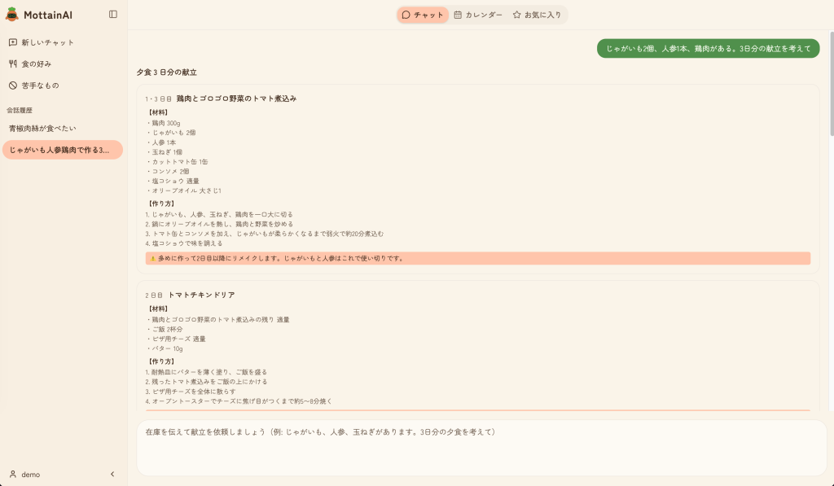The image size is (834, 486).
Task: Click the green user message bubble
Action: pos(708,48)
